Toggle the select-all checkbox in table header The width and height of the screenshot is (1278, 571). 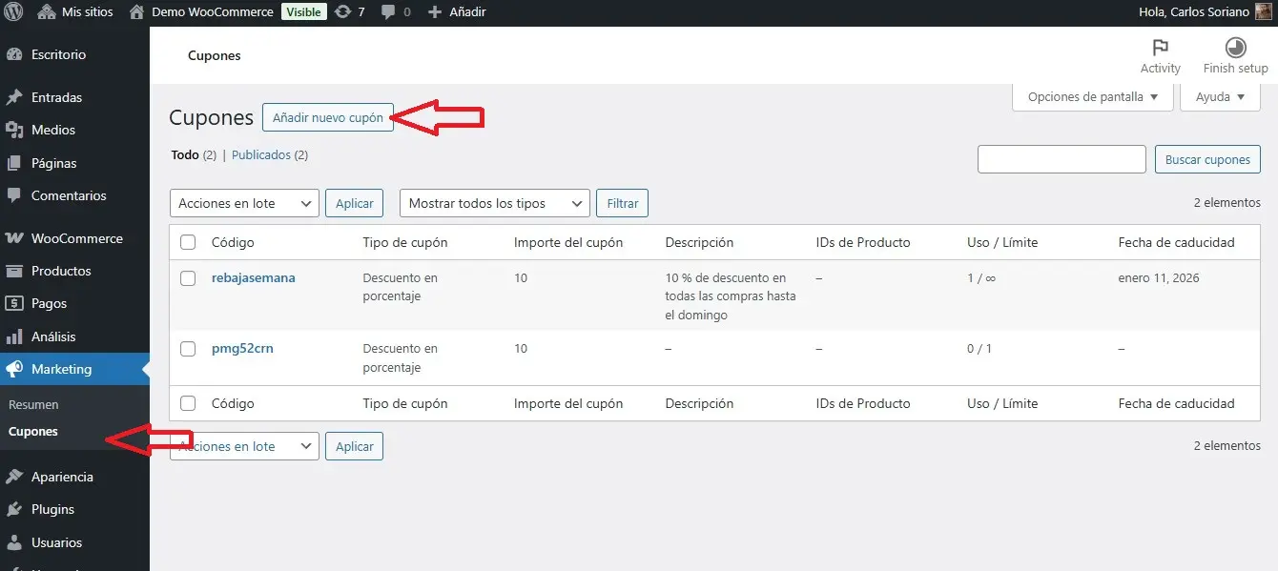pos(188,242)
